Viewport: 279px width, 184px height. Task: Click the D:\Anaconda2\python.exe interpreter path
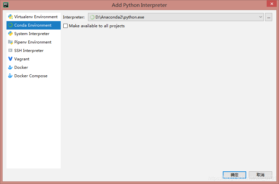(120, 17)
